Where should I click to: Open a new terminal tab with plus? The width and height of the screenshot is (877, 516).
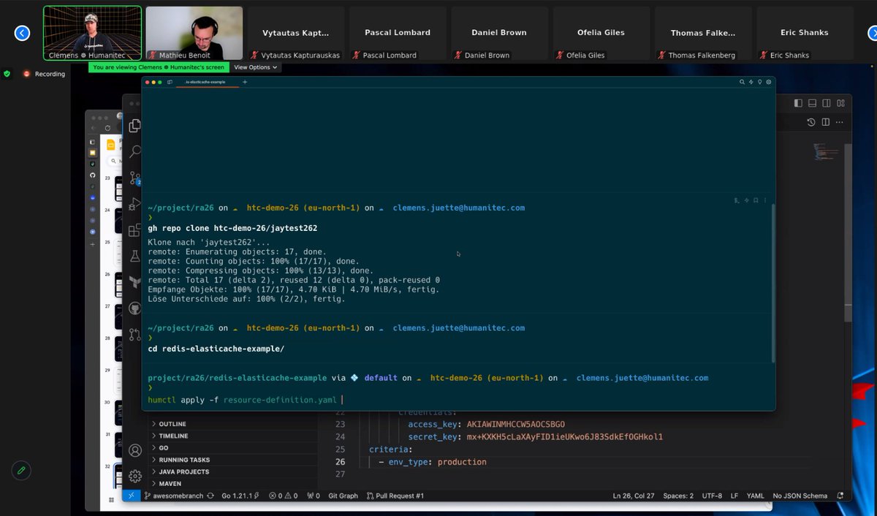[x=245, y=83]
